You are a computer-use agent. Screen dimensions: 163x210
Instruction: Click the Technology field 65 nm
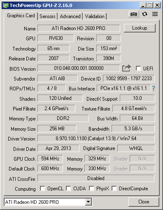(x=54, y=48)
